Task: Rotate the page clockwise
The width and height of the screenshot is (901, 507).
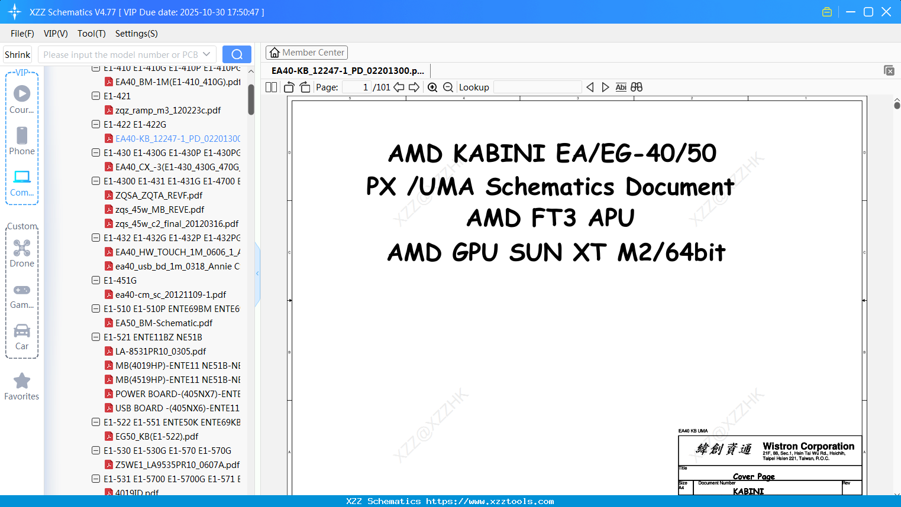Action: click(x=305, y=87)
